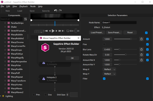This screenshot has height=101, width=153.
Task: Jump to the last frame button
Action: click(x=63, y=31)
